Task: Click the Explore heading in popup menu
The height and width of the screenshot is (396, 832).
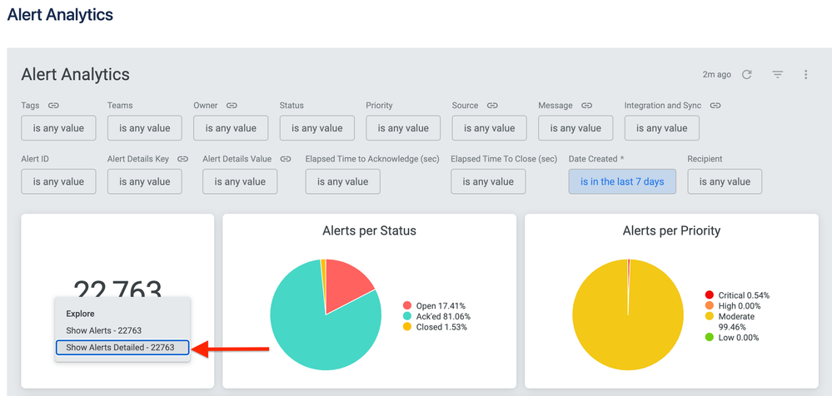Action: [x=80, y=314]
